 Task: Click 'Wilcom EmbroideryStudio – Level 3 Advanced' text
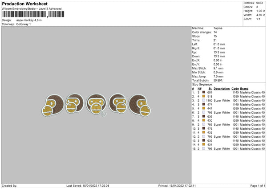pyautogui.click(x=32, y=9)
